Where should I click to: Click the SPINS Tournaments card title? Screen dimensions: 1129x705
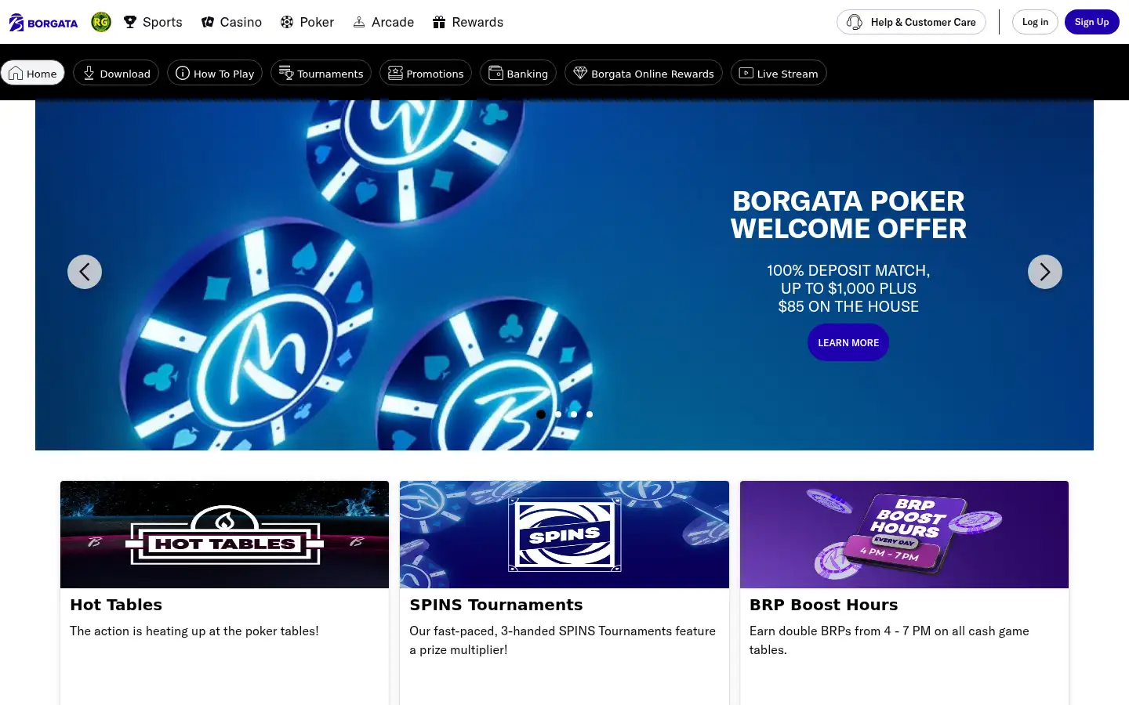(496, 605)
